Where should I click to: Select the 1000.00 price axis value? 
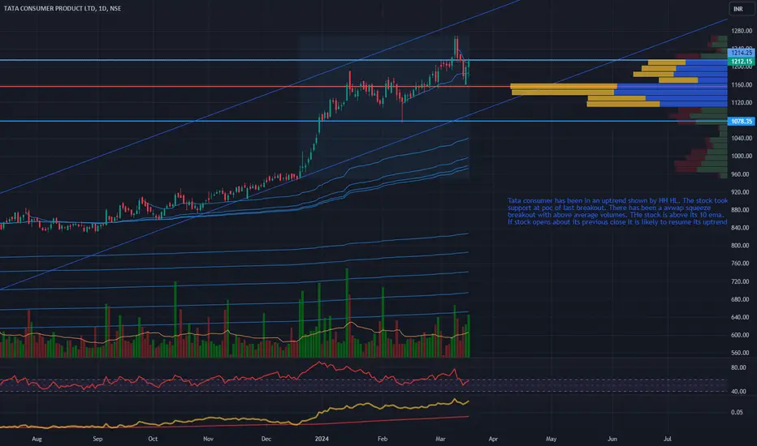[x=742, y=157]
